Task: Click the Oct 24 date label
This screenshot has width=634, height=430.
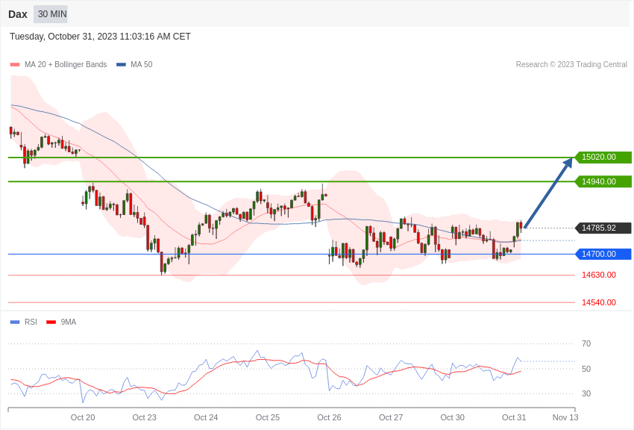Action: tap(206, 417)
